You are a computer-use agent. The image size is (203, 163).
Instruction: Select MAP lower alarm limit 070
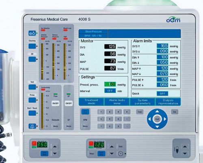point(162,73)
